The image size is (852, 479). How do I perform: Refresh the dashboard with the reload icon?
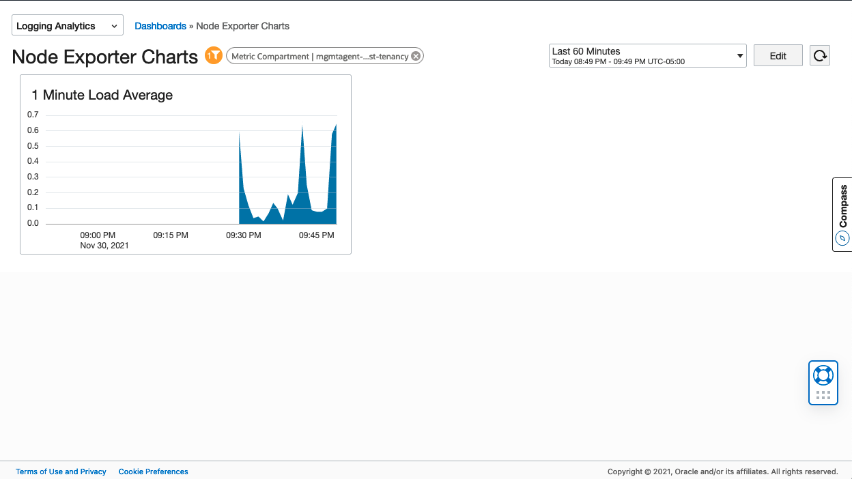coord(820,55)
